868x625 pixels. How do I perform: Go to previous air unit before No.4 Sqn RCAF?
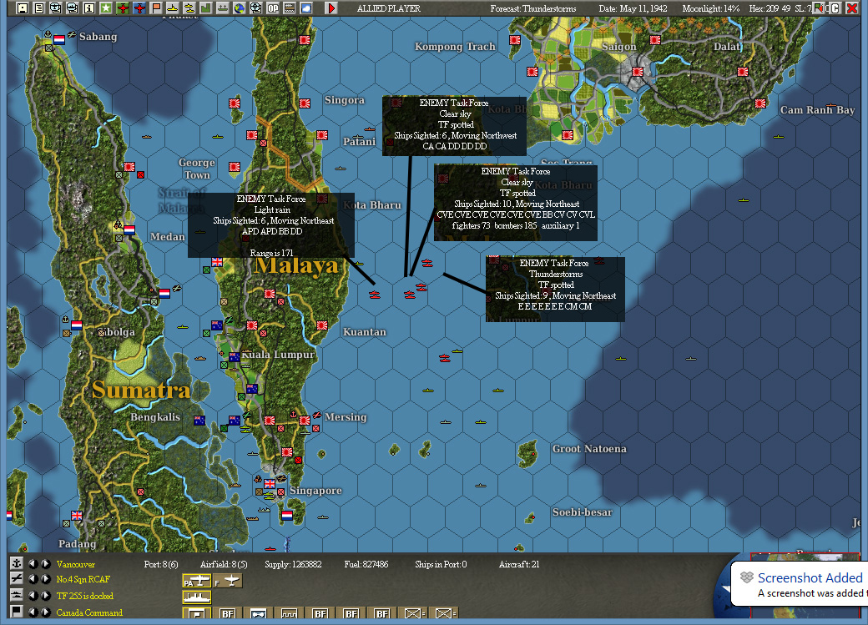pos(33,579)
